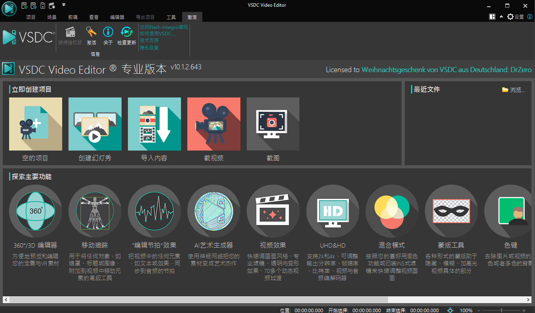
Task: Click the "编辑节拍"效果 waveform icon
Action: (154, 211)
